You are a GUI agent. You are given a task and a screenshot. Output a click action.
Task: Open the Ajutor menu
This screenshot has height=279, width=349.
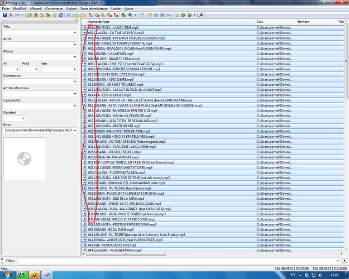[x=128, y=9]
